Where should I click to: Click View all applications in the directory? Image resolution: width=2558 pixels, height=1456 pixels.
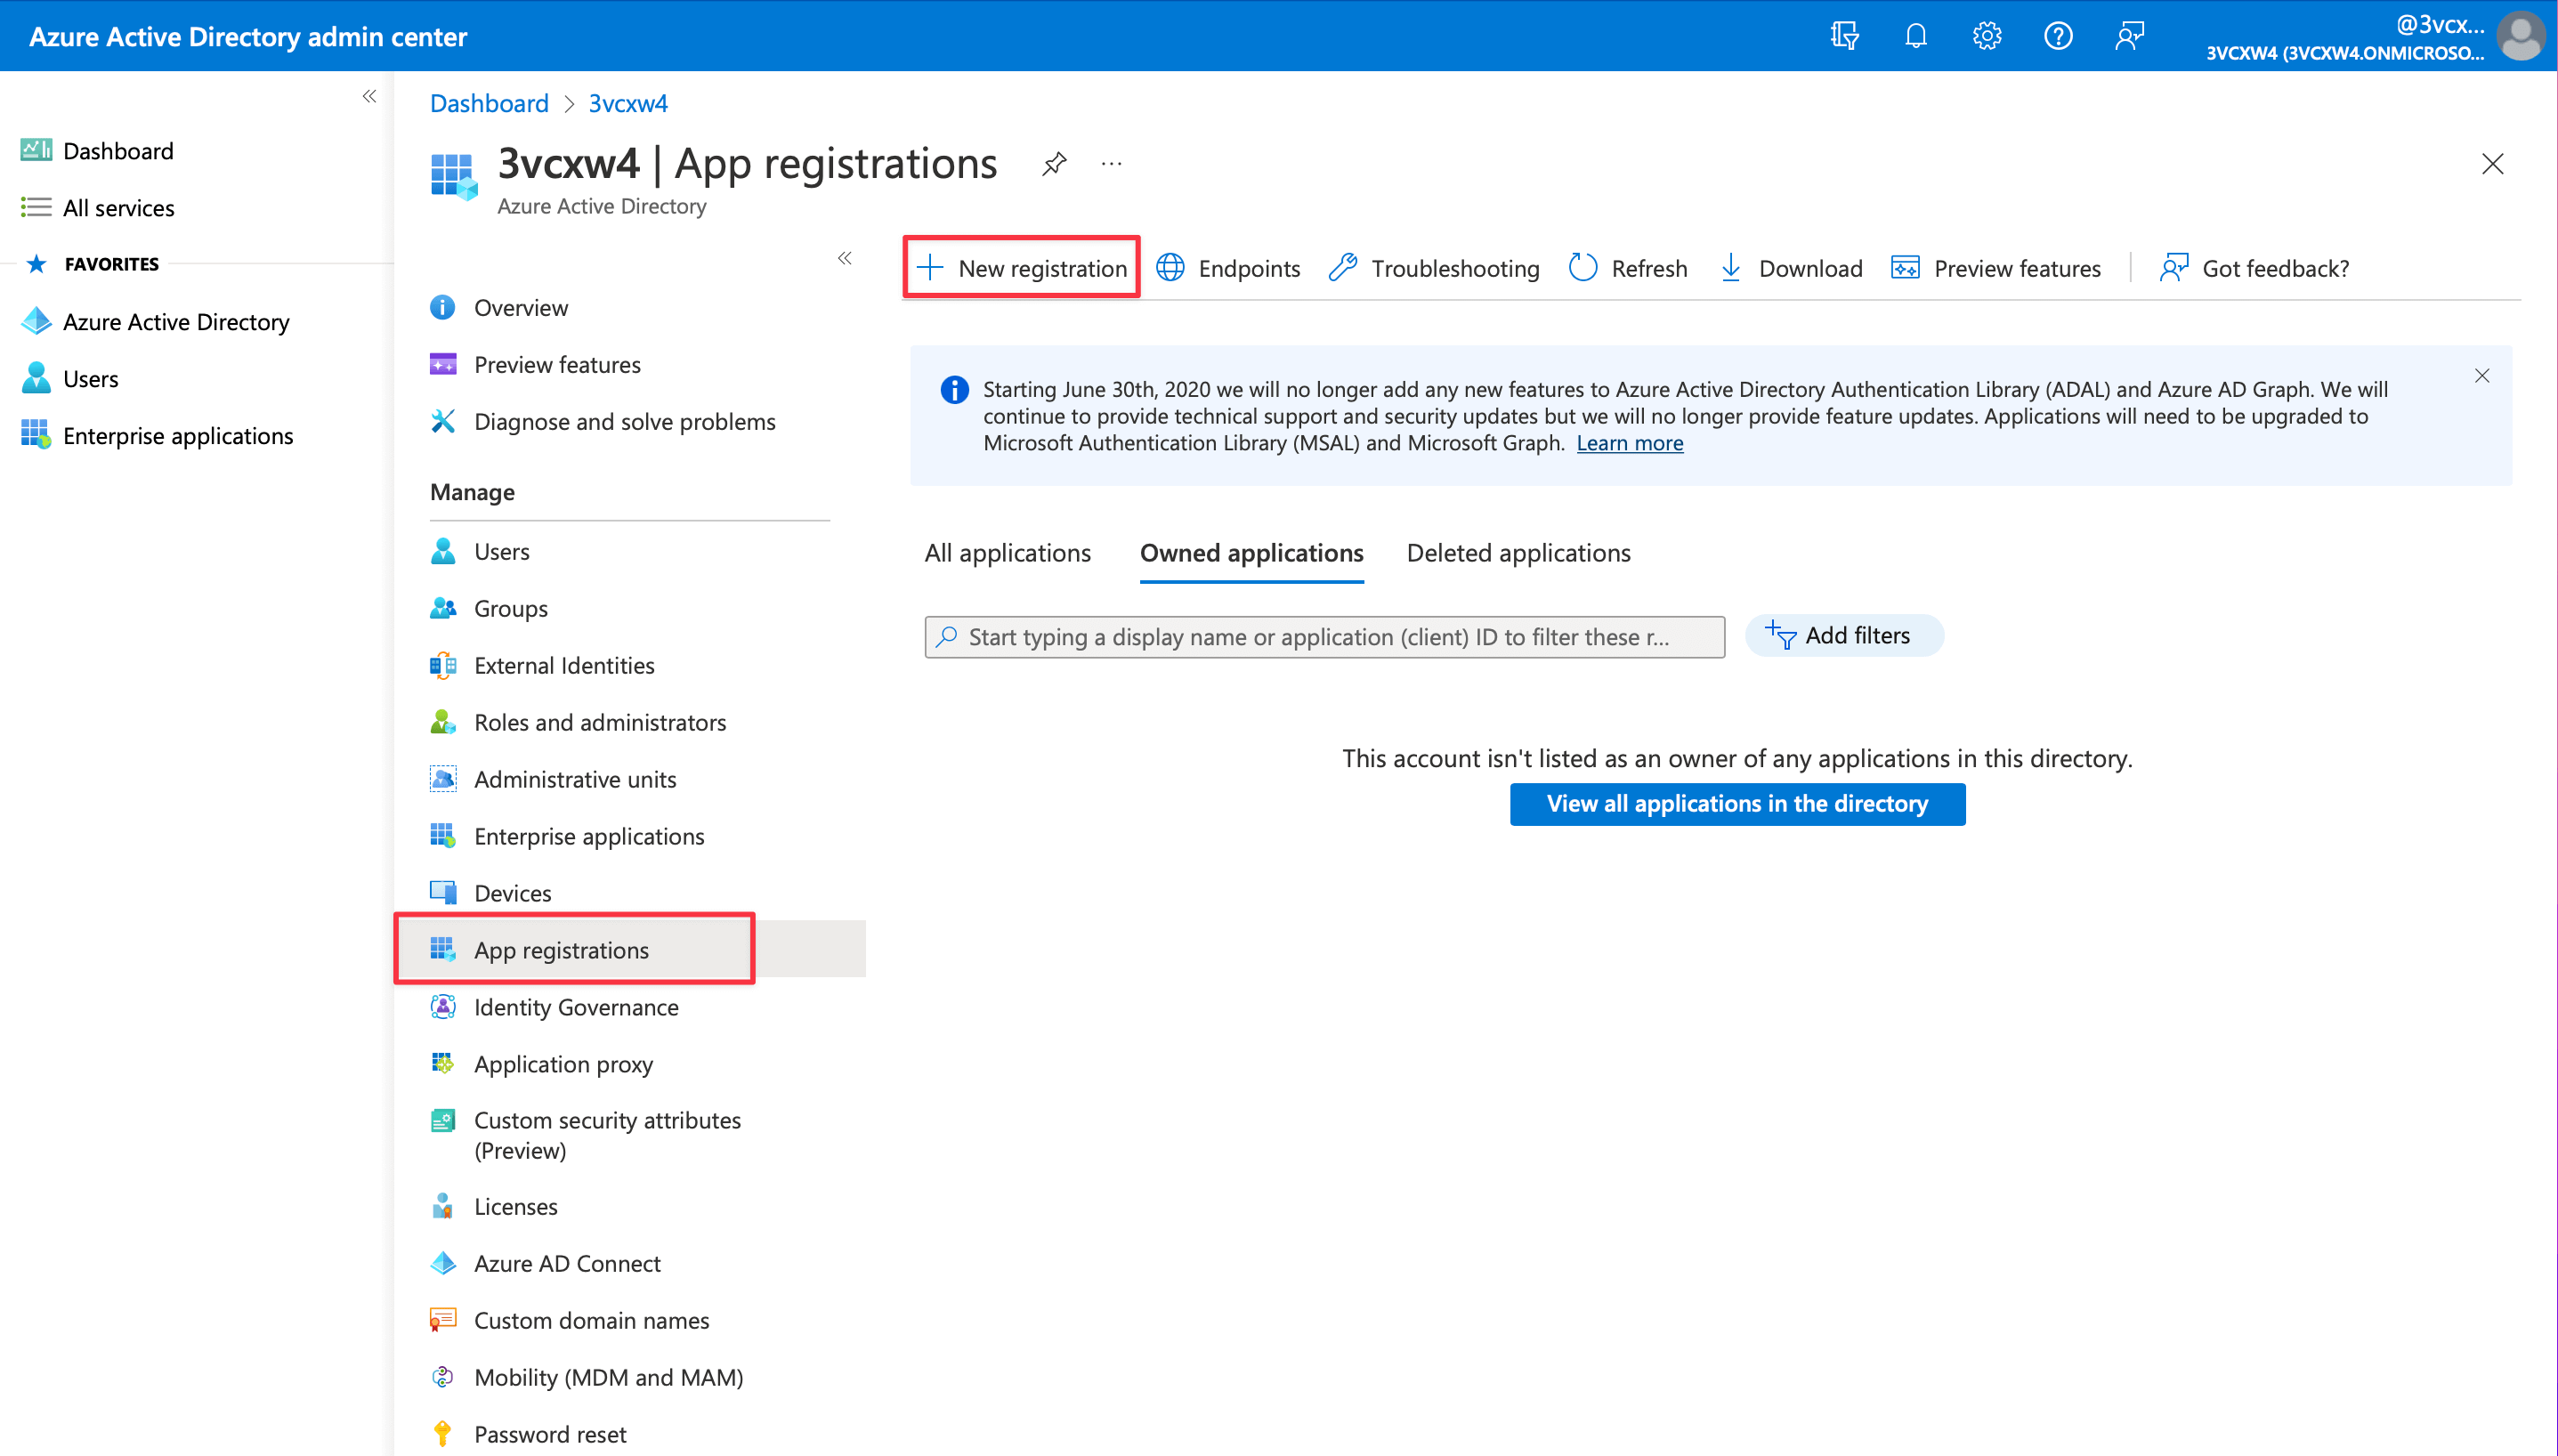[1737, 804]
